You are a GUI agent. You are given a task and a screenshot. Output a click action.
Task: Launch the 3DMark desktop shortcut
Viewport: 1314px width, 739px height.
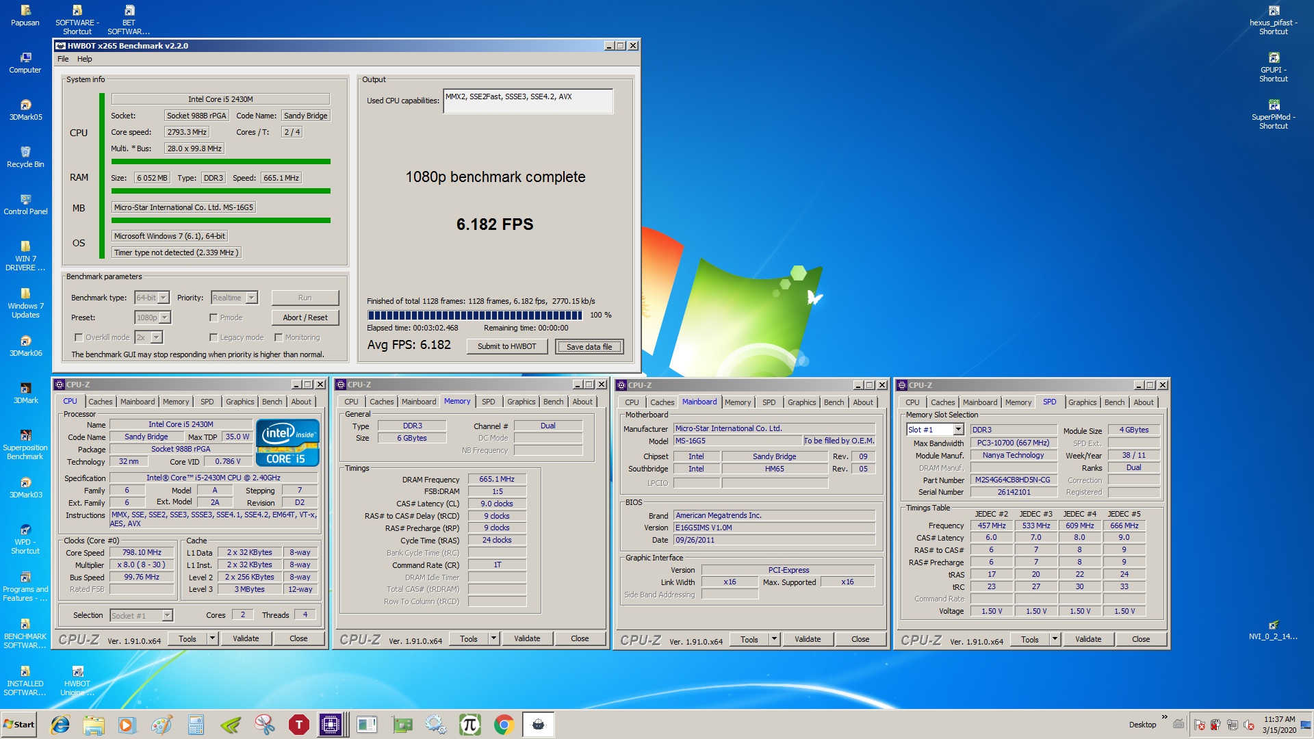(25, 393)
